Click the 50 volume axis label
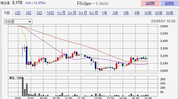This screenshot has height=99, width=179. coord(162,92)
